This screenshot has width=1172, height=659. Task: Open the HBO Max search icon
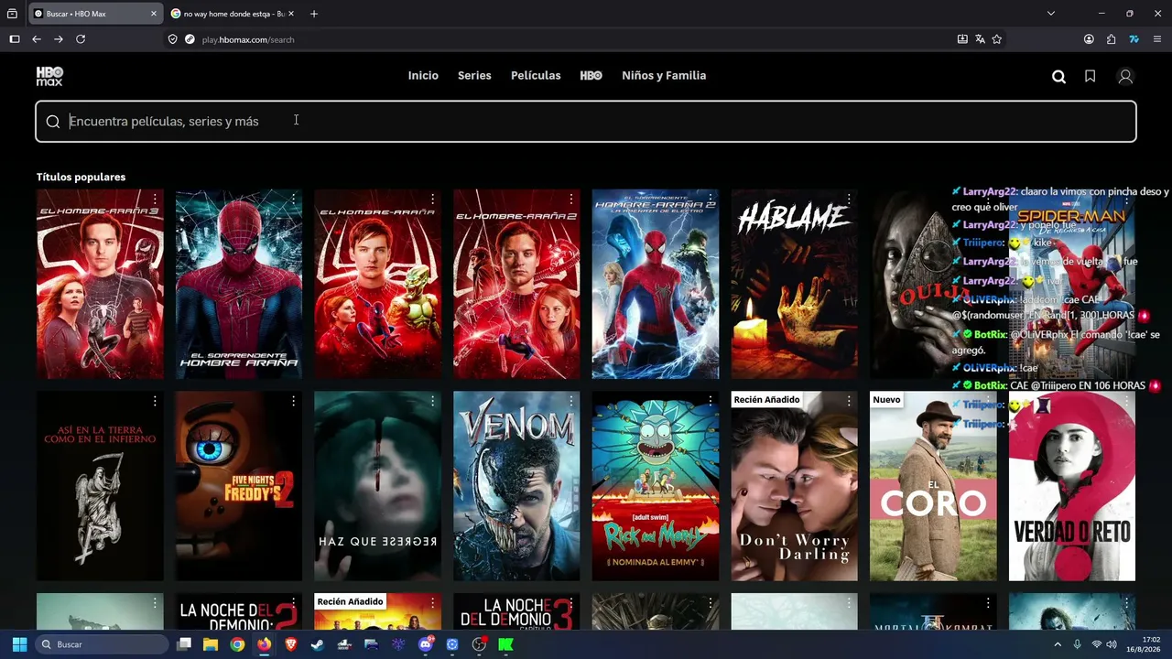[x=1058, y=77]
